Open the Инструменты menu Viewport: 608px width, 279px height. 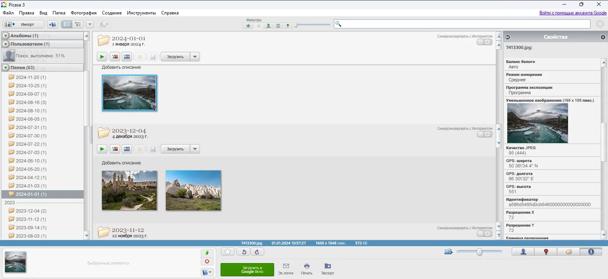(x=141, y=13)
